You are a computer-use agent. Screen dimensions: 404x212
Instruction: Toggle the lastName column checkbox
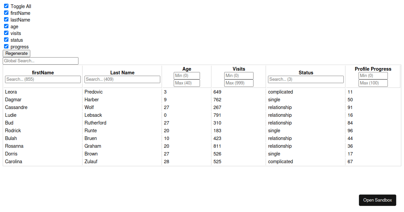[x=6, y=20]
